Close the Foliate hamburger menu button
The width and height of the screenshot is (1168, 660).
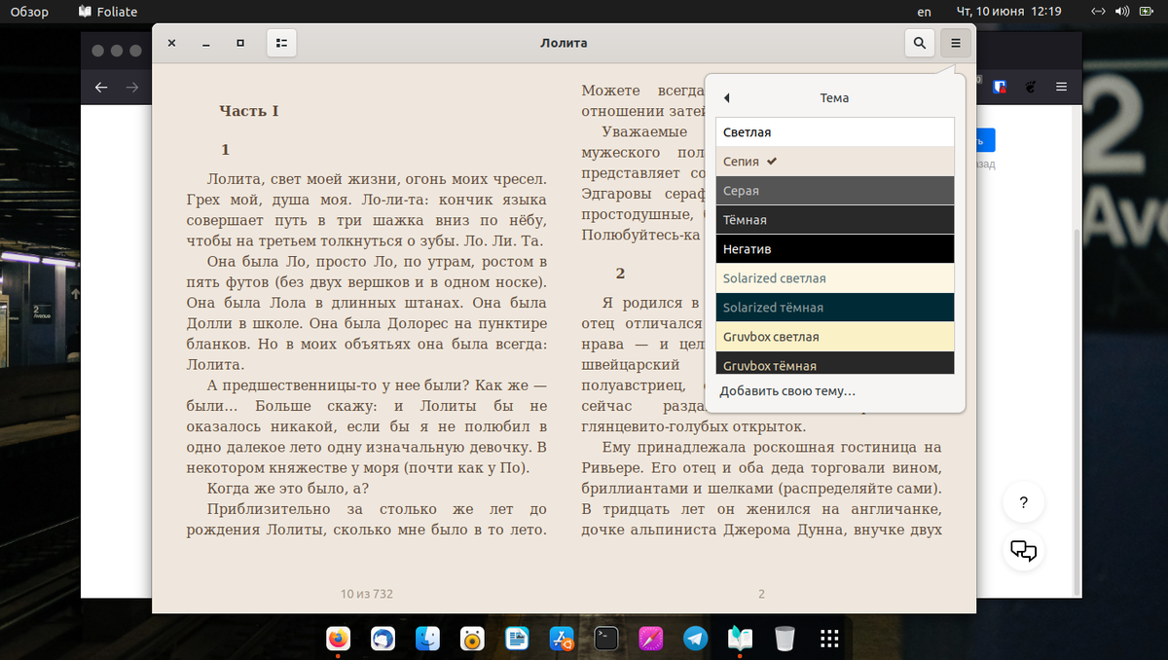click(956, 43)
